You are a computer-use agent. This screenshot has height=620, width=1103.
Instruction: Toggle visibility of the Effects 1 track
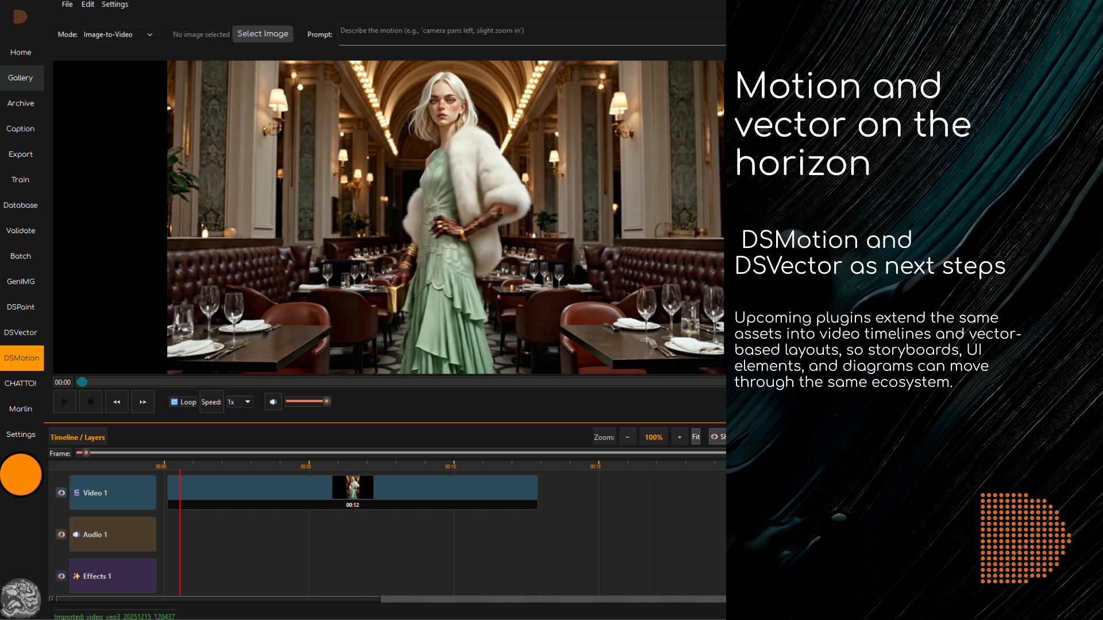pos(61,576)
